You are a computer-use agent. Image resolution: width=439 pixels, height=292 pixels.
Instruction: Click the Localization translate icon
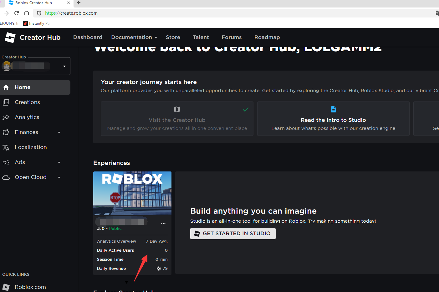click(x=6, y=147)
